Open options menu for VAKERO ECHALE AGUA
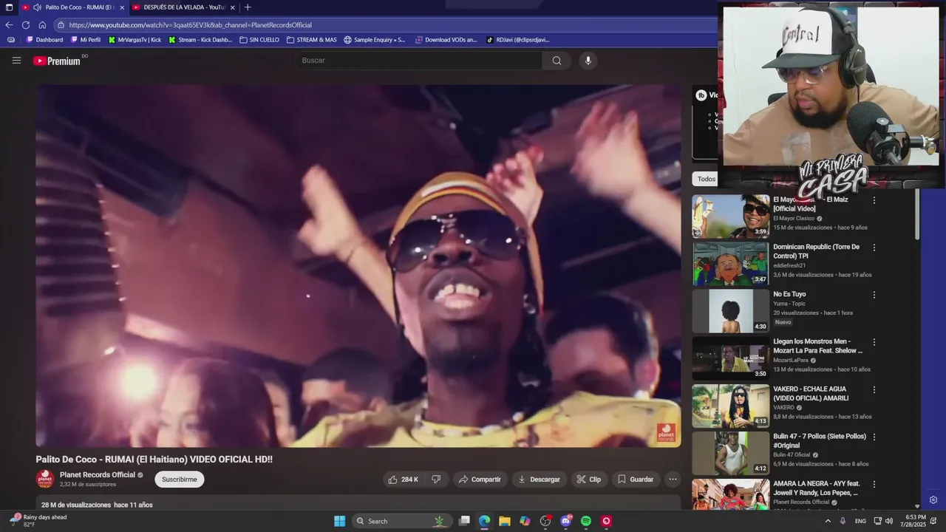946x532 pixels. click(874, 389)
